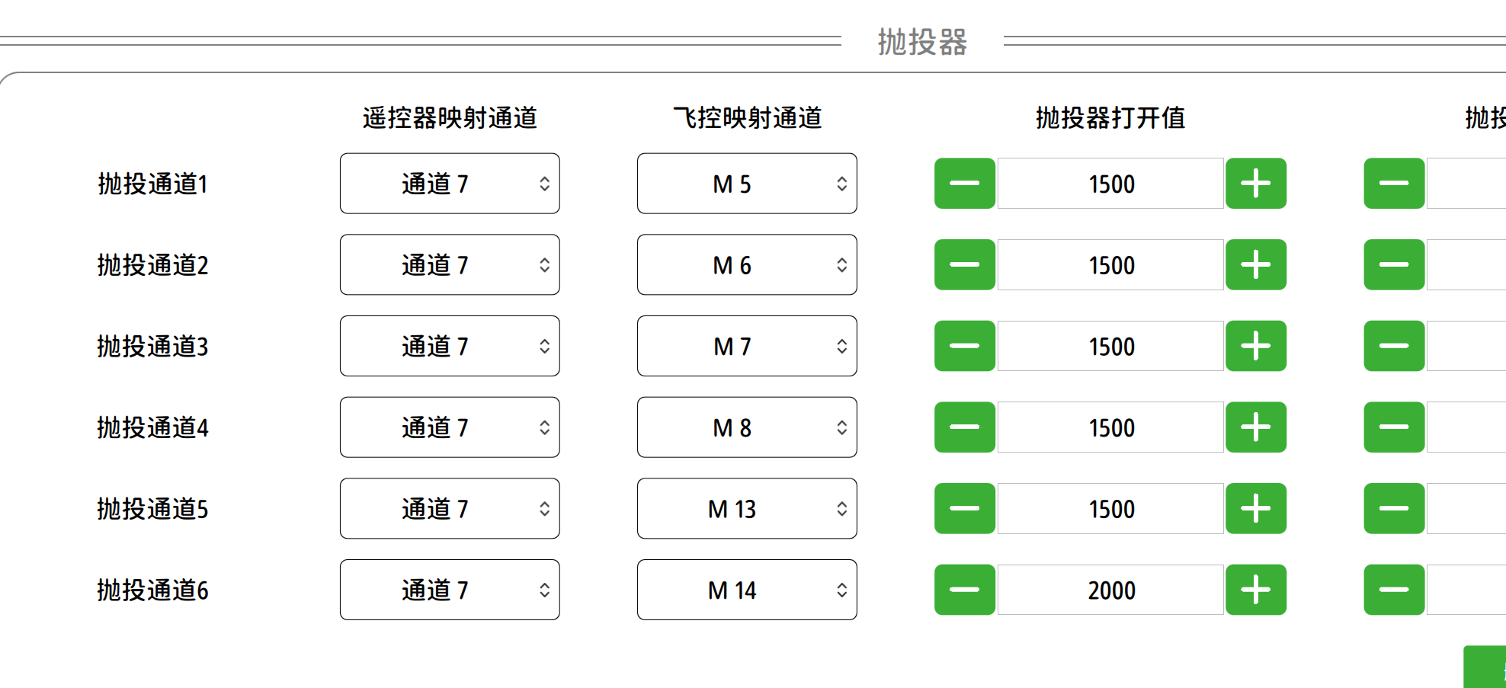Expand the M 13 channel dropdown
1506x688 pixels.
pyautogui.click(x=747, y=508)
